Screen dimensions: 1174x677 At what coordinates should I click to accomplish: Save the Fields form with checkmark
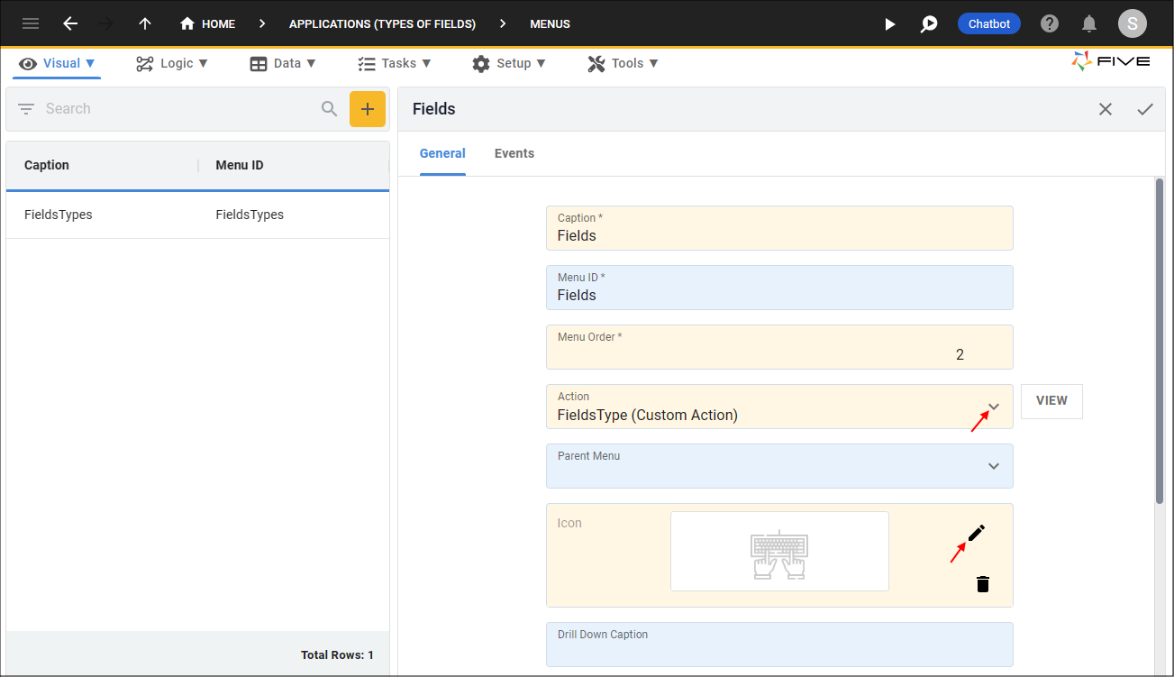pyautogui.click(x=1145, y=109)
